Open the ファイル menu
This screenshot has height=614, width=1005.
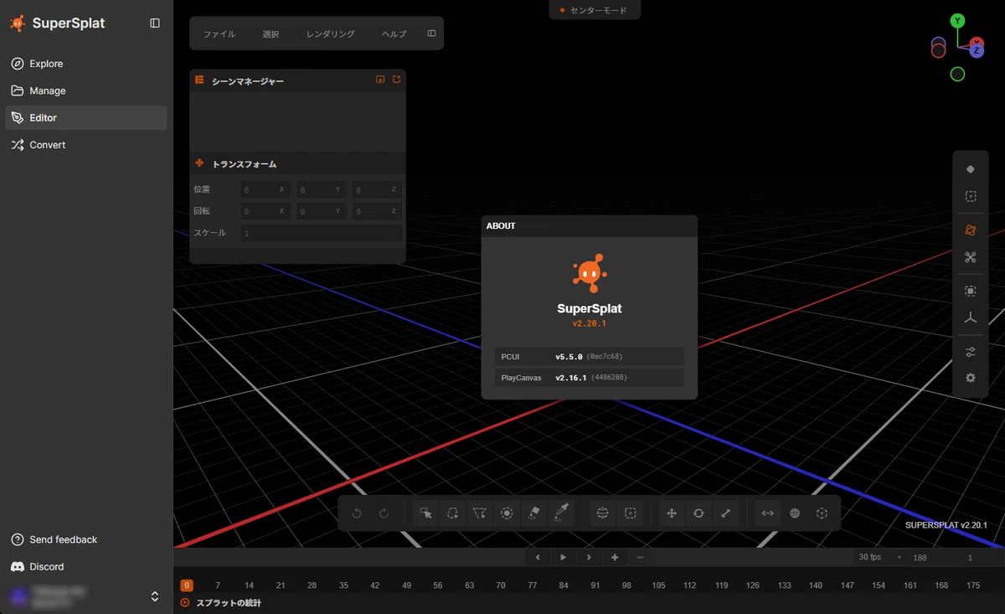tap(219, 34)
